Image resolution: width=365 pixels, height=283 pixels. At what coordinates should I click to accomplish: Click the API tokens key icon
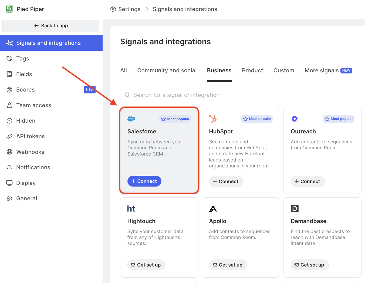click(9, 136)
